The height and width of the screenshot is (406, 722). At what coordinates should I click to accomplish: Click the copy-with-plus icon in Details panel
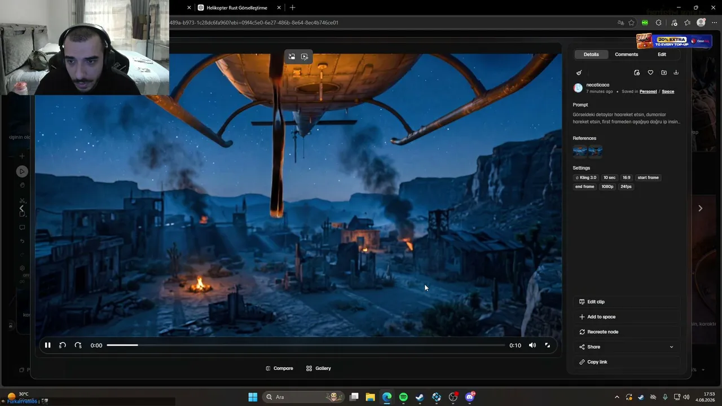pos(637,73)
